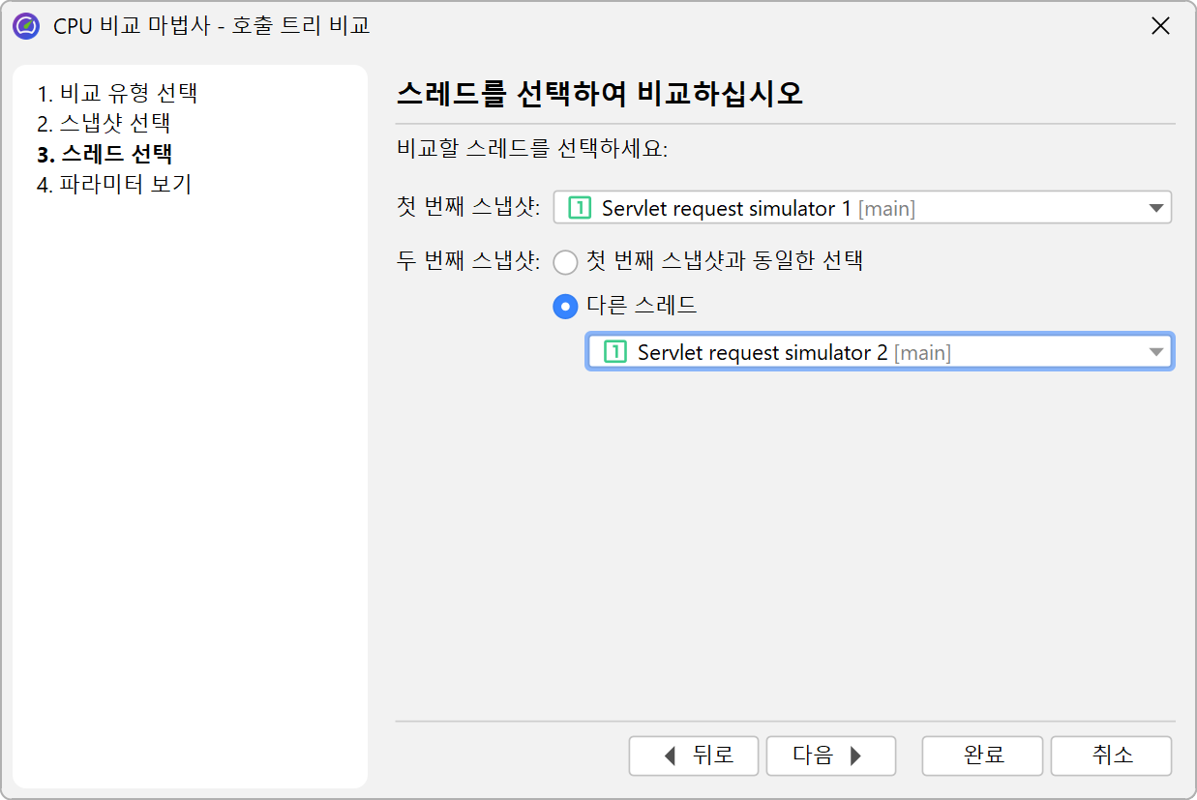Go to step 1. 비교 유형 선택
This screenshot has height=800, width=1197.
(118, 94)
